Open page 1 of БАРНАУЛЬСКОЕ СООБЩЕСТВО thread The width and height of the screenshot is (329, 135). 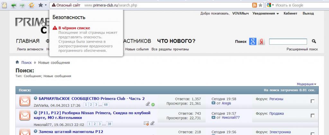pos(86,105)
